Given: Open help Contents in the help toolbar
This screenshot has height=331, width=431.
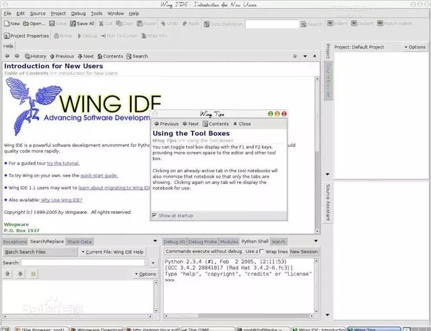Looking at the screenshot, I should [110, 57].
